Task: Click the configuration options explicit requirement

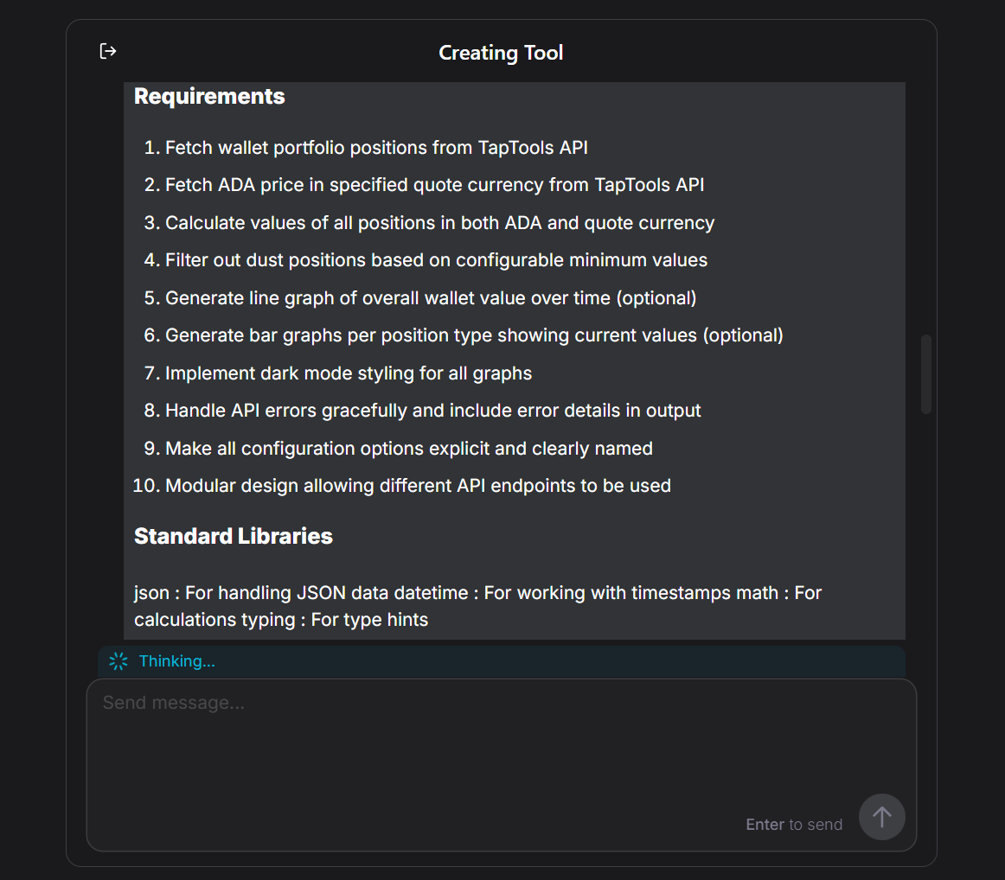Action: [x=408, y=449]
